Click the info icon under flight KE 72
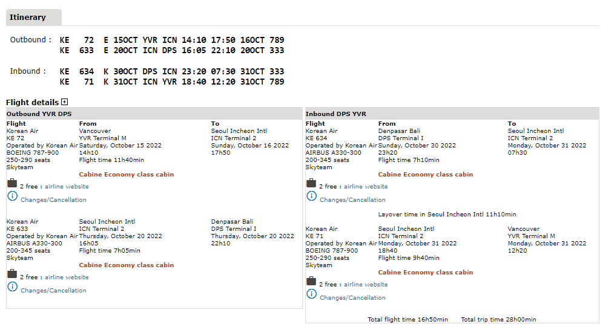This screenshot has width=614, height=330. tap(12, 196)
